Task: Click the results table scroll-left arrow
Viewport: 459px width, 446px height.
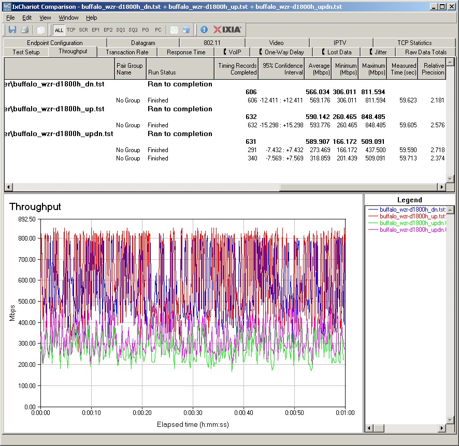Action: (x=8, y=187)
